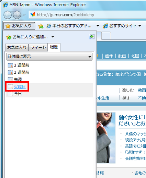Pin the favorites center with green arrow icon

coord(92,37)
